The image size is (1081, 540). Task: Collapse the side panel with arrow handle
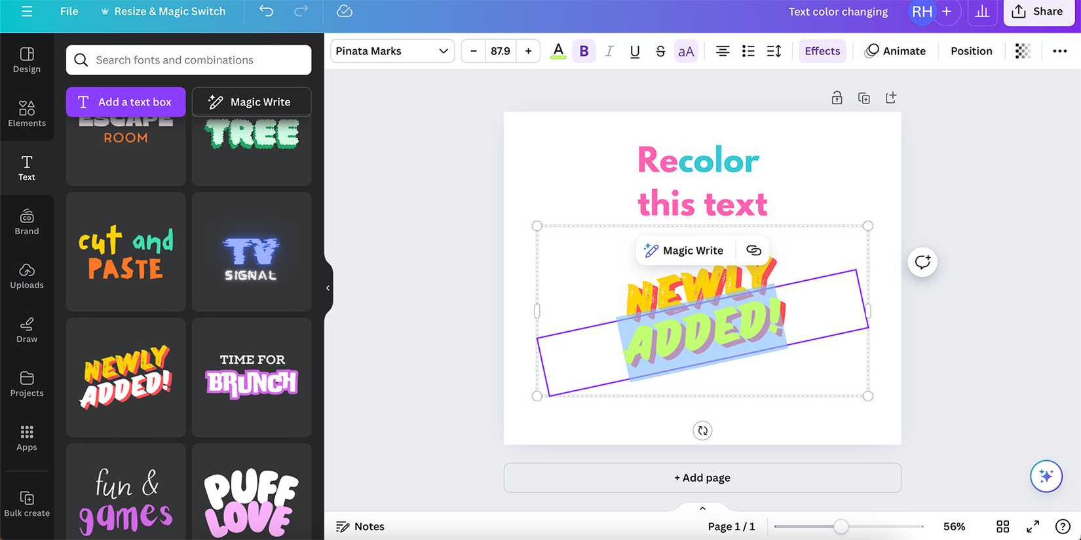(x=328, y=288)
